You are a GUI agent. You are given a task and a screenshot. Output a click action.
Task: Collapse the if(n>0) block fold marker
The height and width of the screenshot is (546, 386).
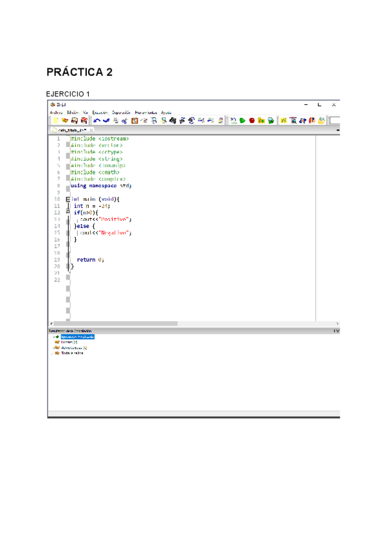[x=68, y=212]
